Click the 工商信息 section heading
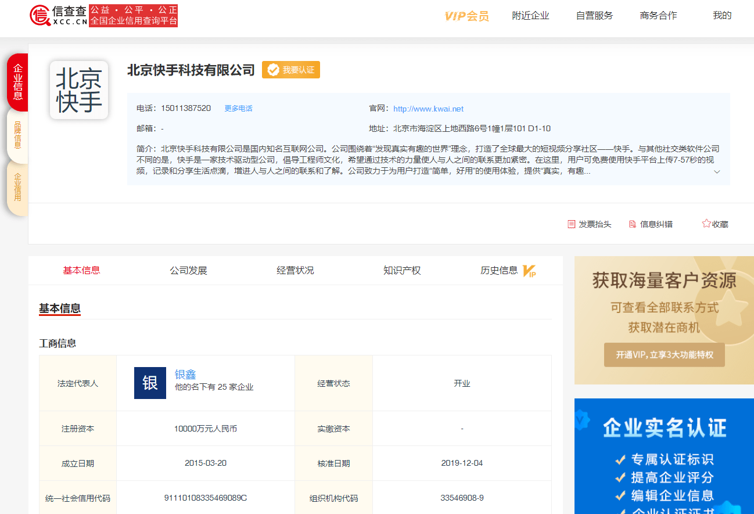The height and width of the screenshot is (514, 754). 58,343
